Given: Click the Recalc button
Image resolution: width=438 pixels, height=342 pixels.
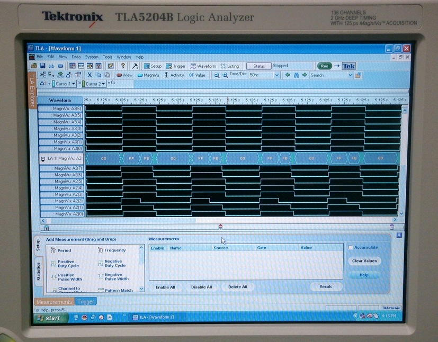Looking at the screenshot, I should coord(326,286).
